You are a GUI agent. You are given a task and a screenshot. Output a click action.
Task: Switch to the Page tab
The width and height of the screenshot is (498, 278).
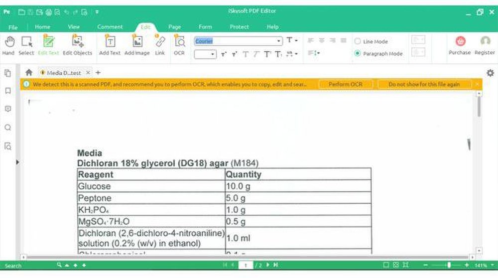(175, 27)
